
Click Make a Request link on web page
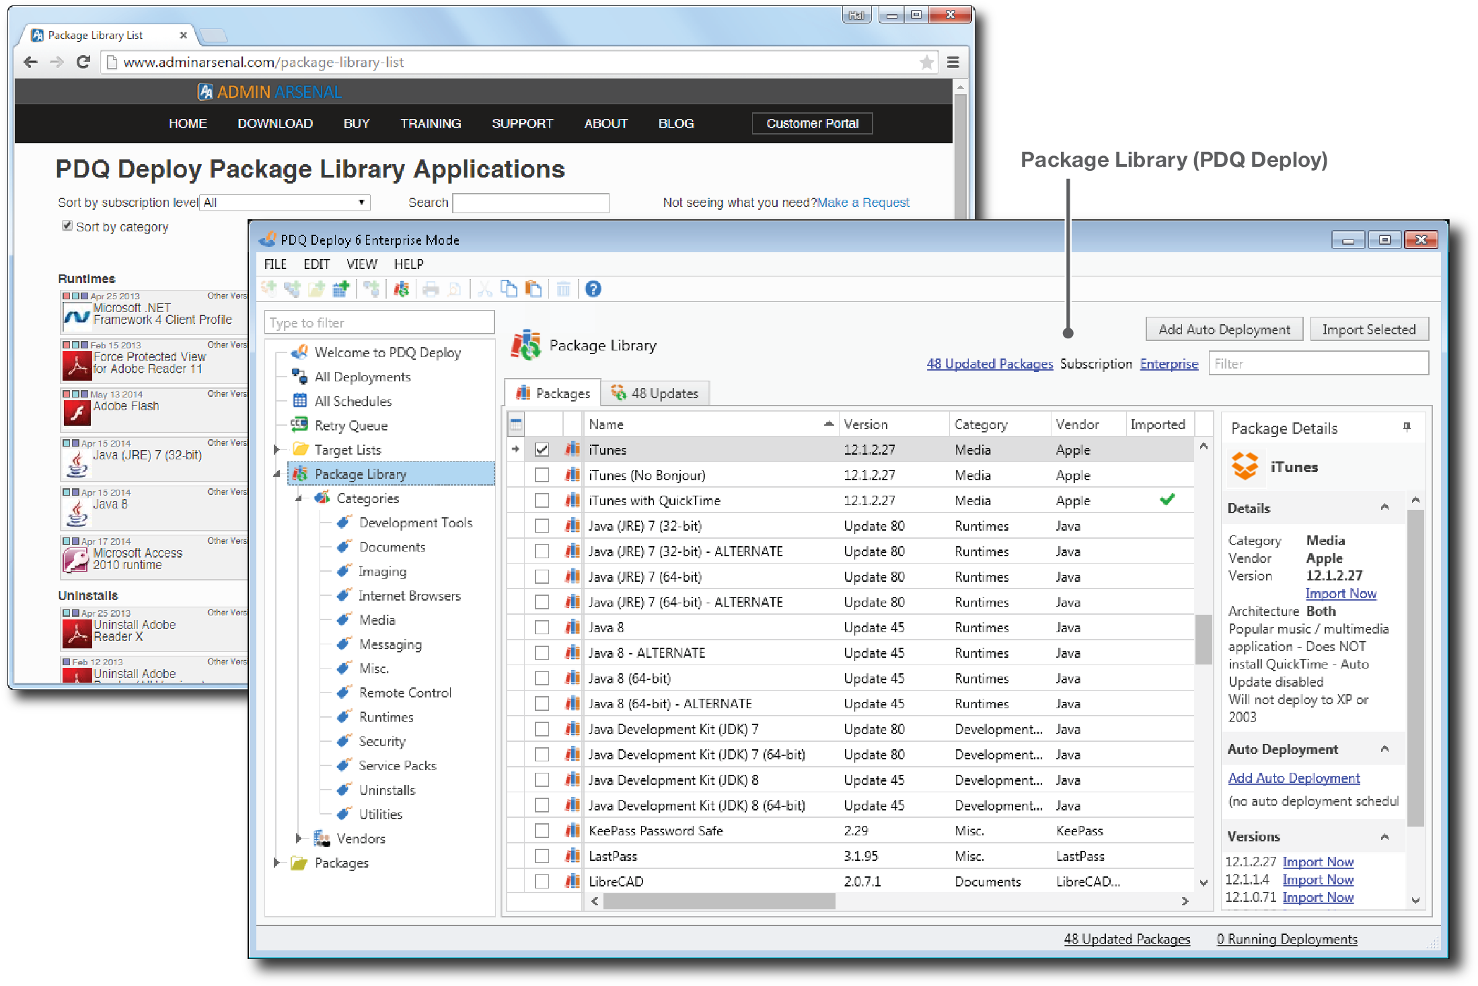click(863, 202)
